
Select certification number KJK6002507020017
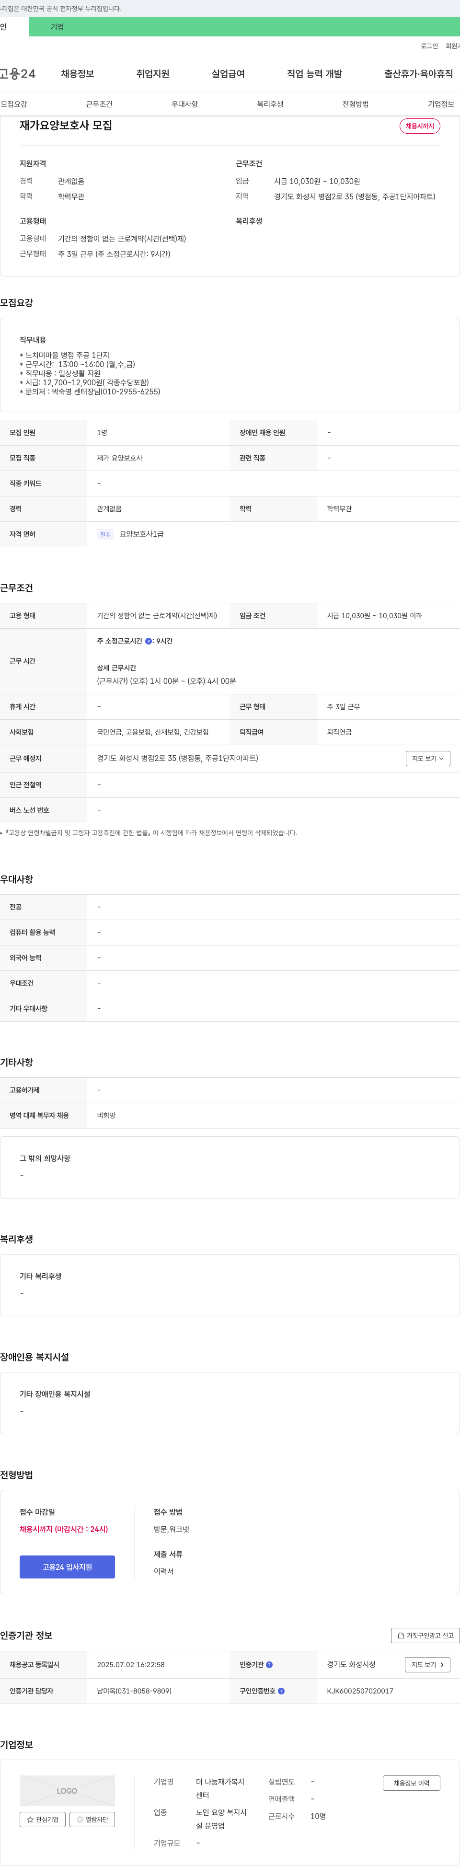[360, 1692]
